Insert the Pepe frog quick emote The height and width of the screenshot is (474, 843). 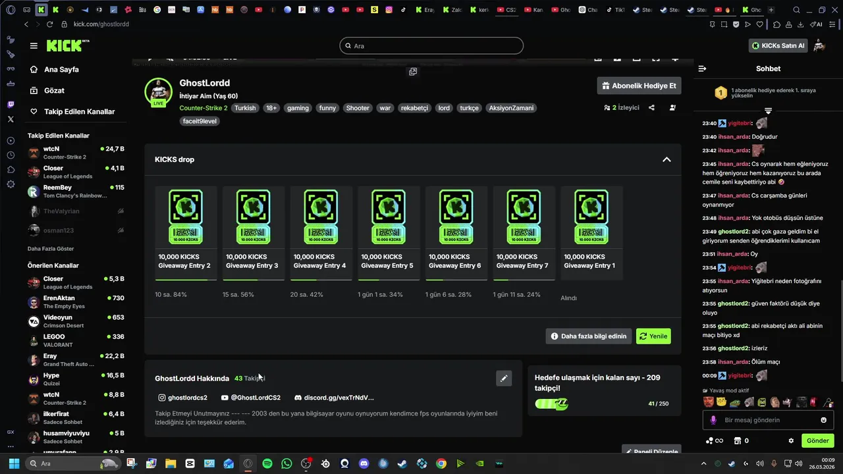[x=734, y=402]
